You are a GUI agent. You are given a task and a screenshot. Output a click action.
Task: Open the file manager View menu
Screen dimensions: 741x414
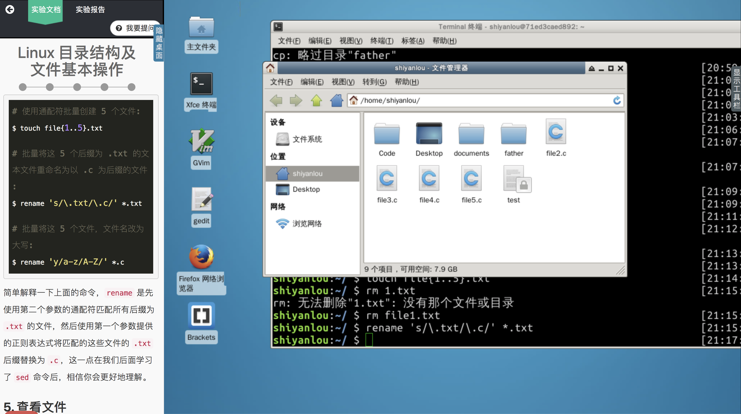343,82
